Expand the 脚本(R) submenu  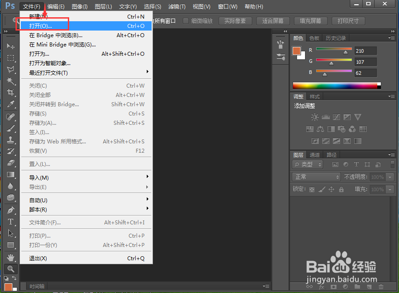point(86,210)
